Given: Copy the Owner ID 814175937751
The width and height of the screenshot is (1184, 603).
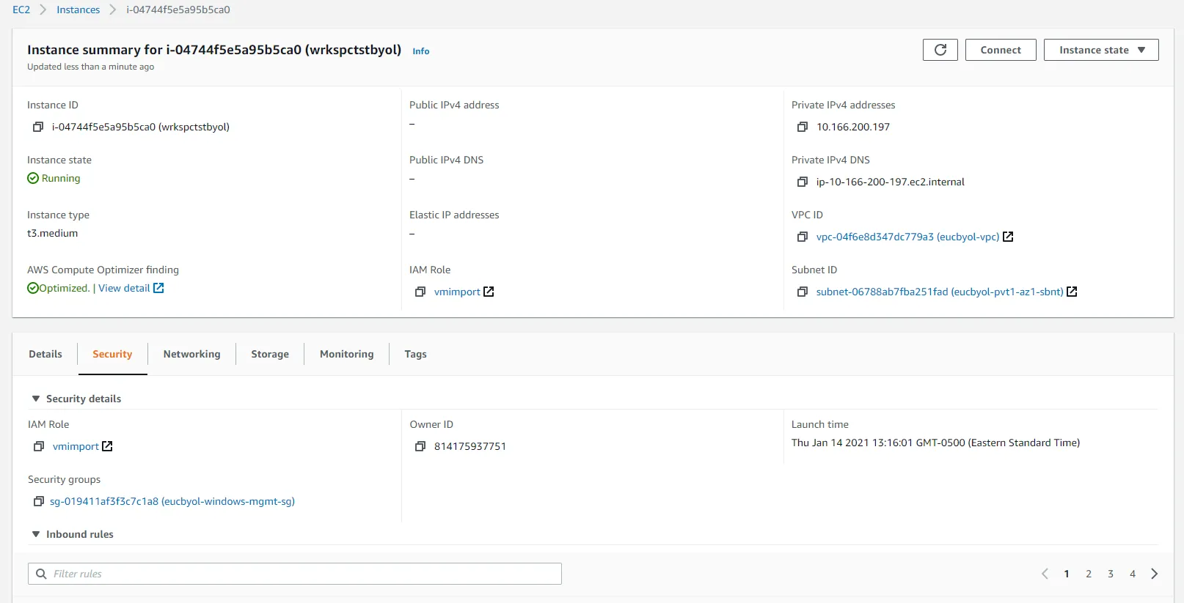Looking at the screenshot, I should click(x=420, y=446).
